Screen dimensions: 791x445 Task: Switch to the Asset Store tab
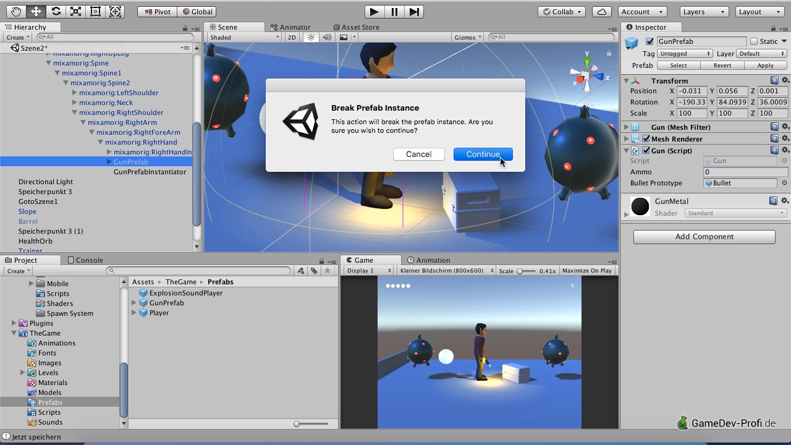(356, 27)
